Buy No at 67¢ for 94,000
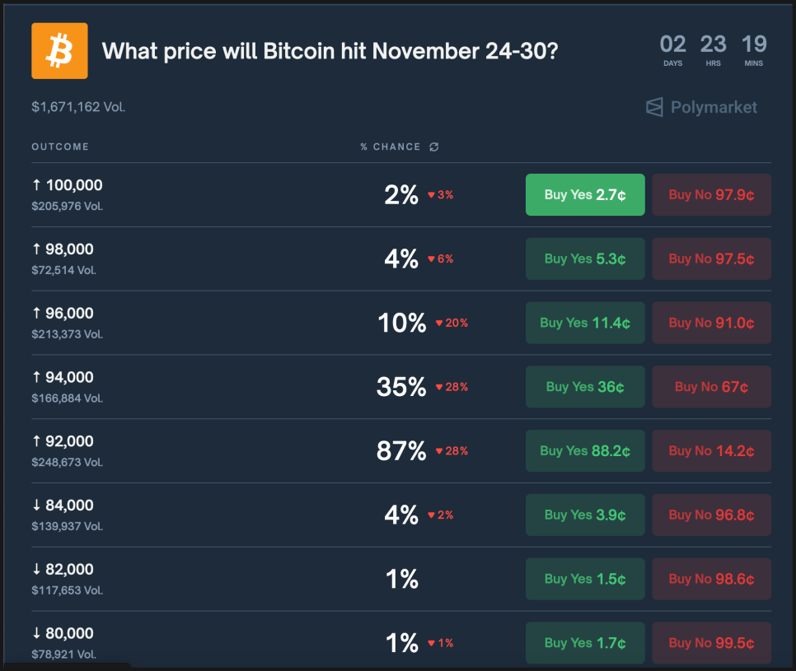This screenshot has width=796, height=671. pos(711,387)
